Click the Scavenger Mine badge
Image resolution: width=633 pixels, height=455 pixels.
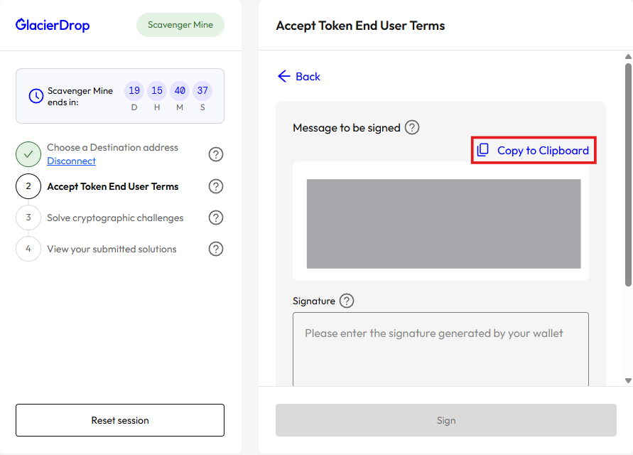(x=180, y=25)
